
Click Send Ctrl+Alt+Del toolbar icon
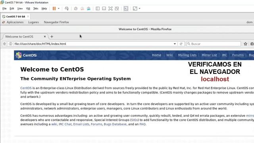[x=67, y=8]
